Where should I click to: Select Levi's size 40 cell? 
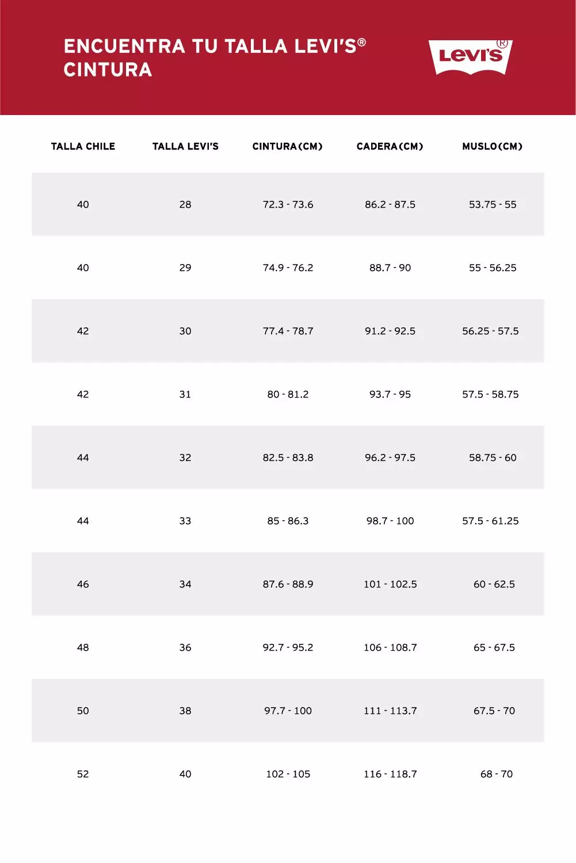[x=185, y=774]
